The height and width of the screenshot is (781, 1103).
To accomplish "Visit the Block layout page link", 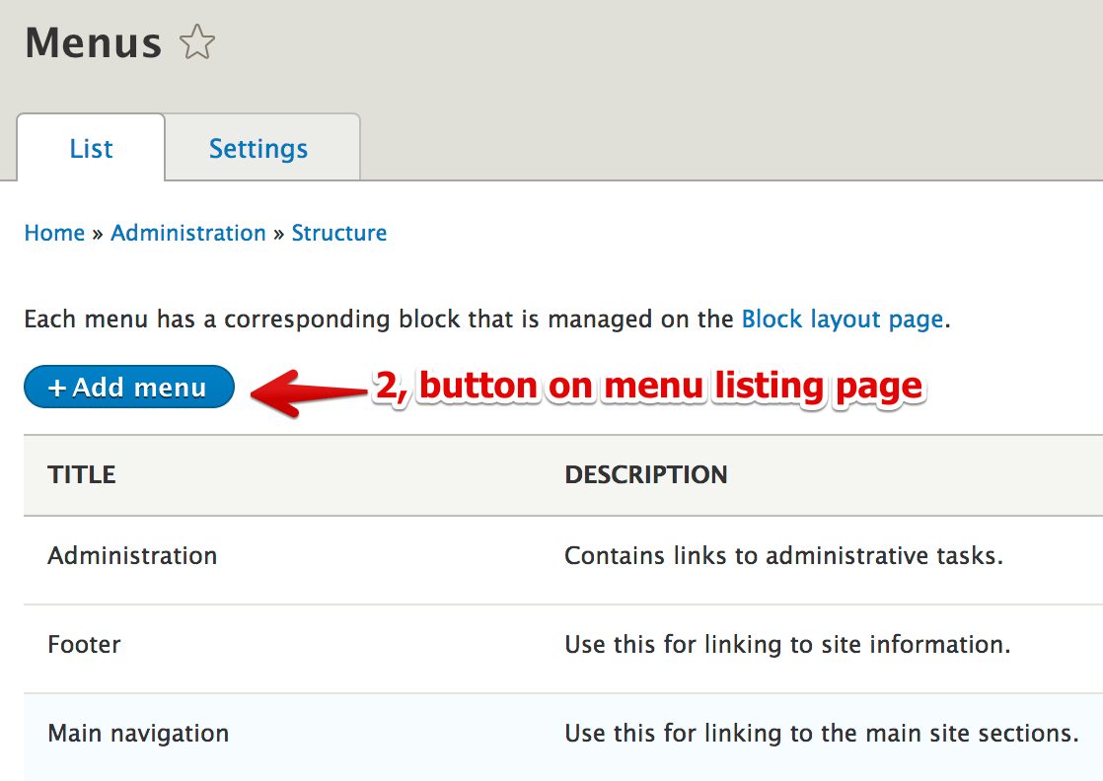I will [842, 319].
